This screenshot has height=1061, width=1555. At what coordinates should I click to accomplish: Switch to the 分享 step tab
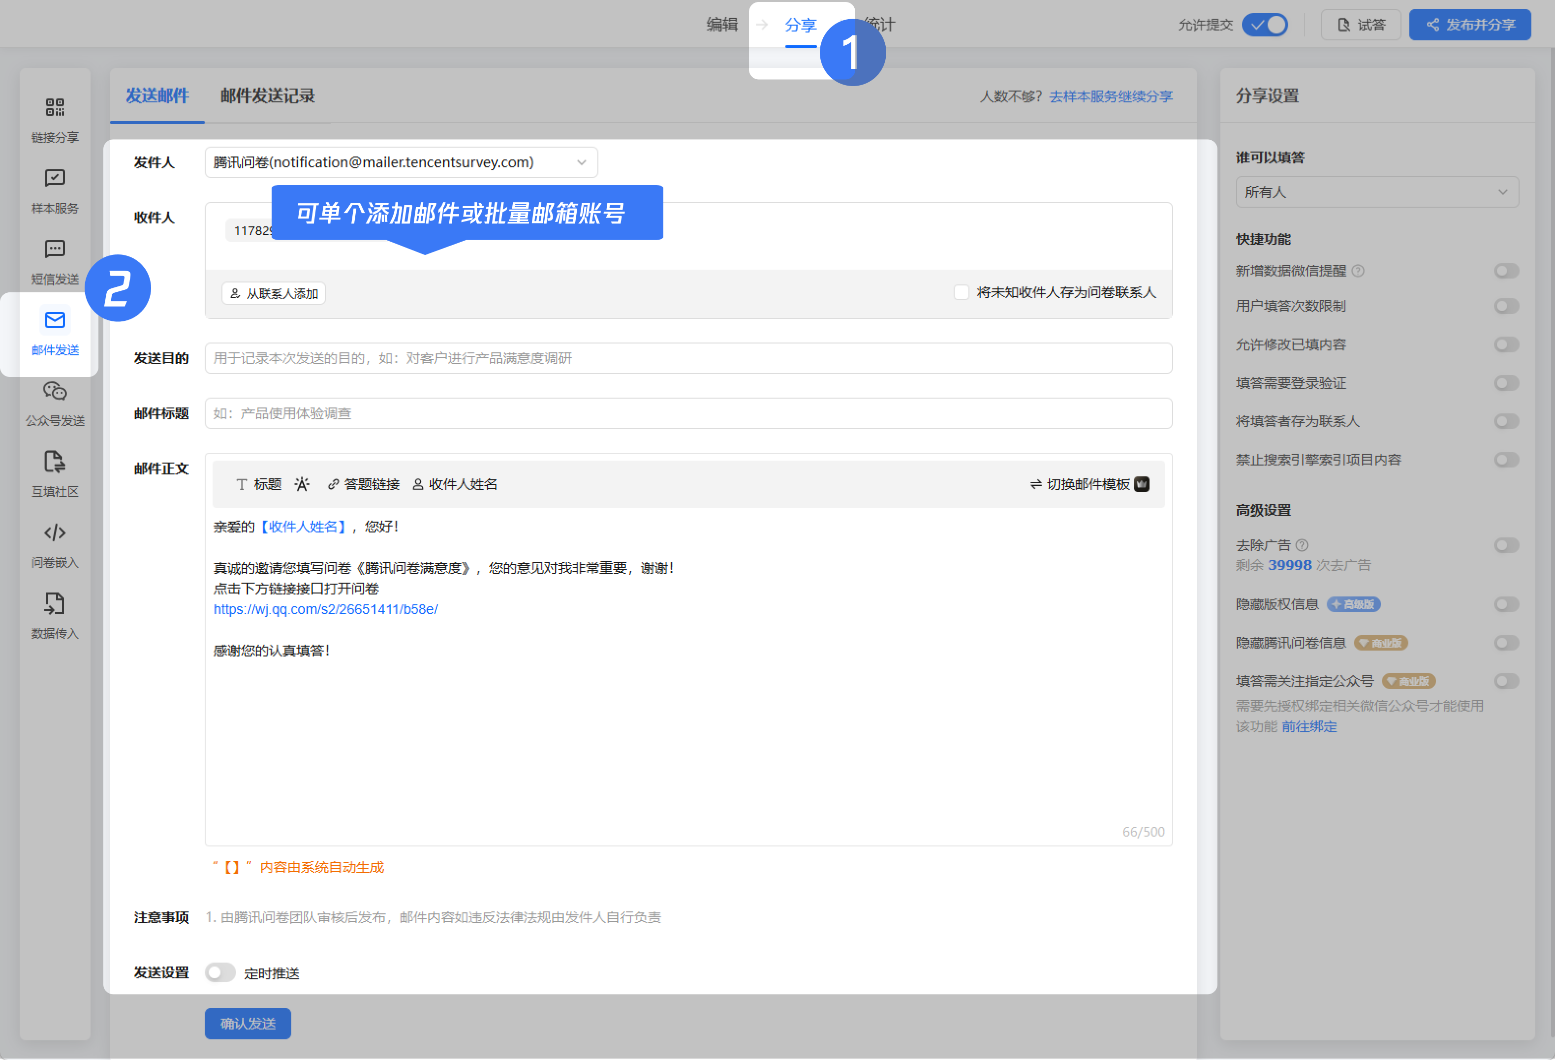coord(800,26)
